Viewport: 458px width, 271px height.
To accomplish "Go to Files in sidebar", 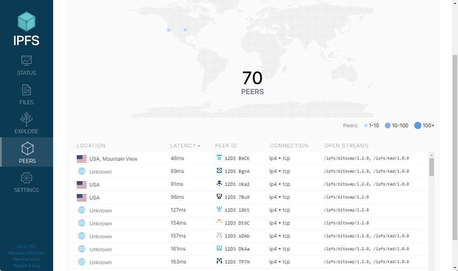I will (26, 102).
